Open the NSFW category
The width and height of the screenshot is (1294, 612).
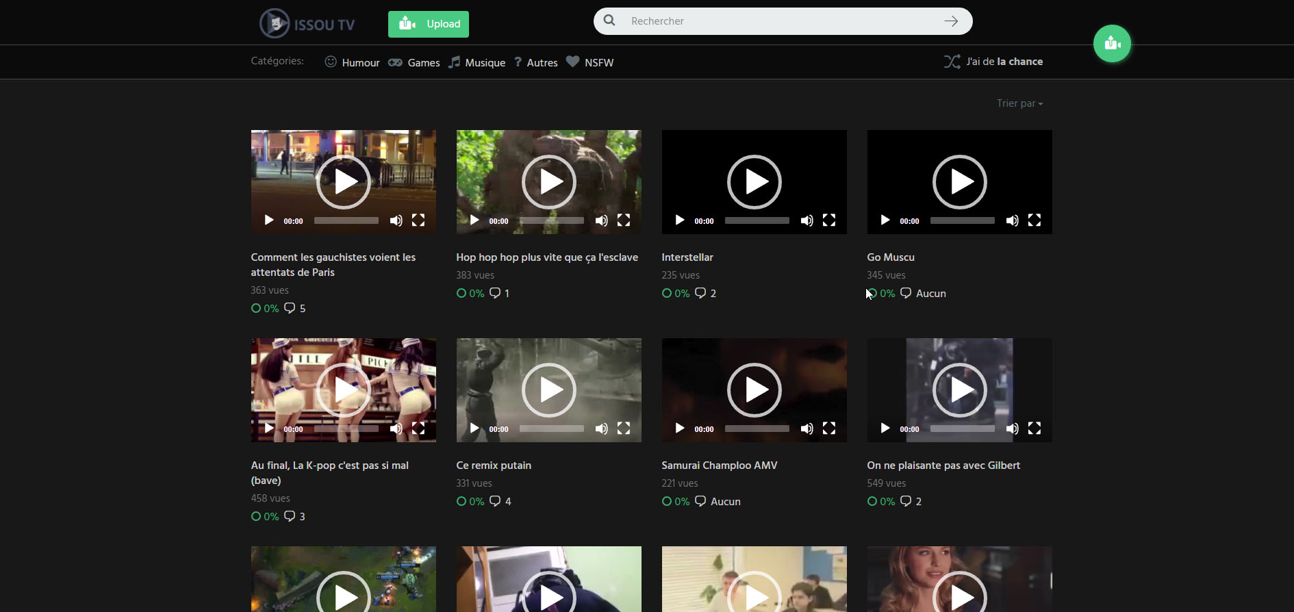[589, 62]
